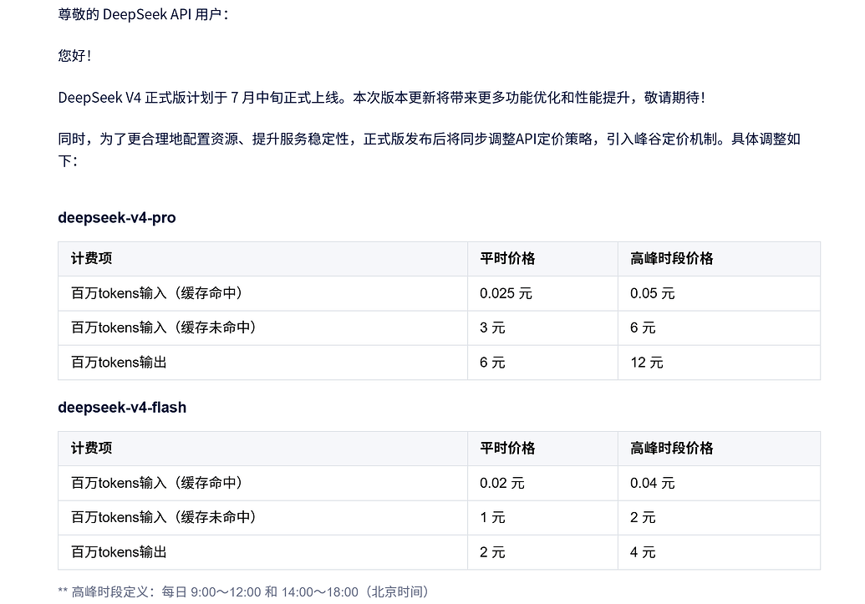
Task: Click 百万tokens输出 row label in flash table
Action: [x=119, y=552]
